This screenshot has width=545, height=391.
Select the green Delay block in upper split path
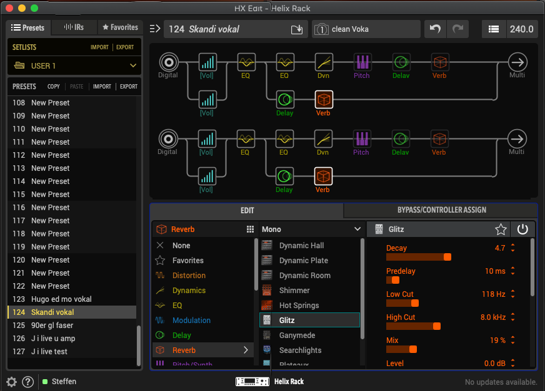pos(285,100)
